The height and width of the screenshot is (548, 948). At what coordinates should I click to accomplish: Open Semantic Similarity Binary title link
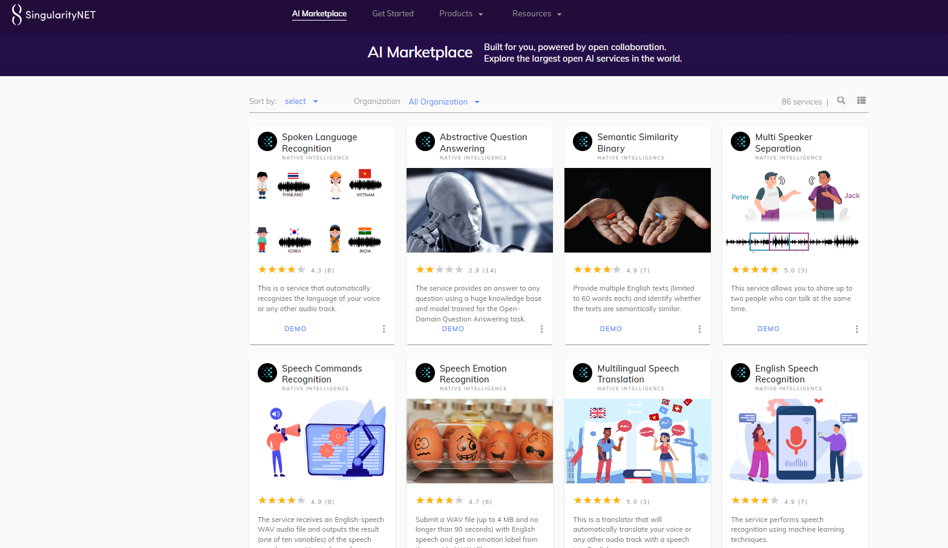[638, 143]
